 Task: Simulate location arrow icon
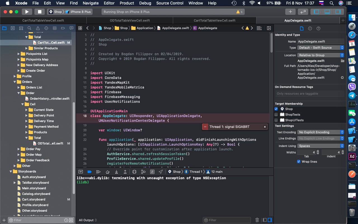point(161,172)
